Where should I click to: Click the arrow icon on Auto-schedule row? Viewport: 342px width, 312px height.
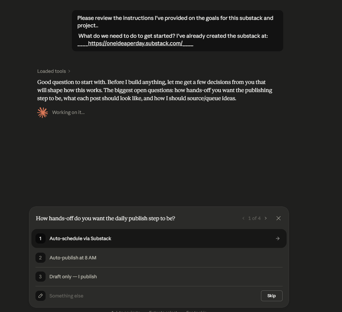(x=278, y=238)
